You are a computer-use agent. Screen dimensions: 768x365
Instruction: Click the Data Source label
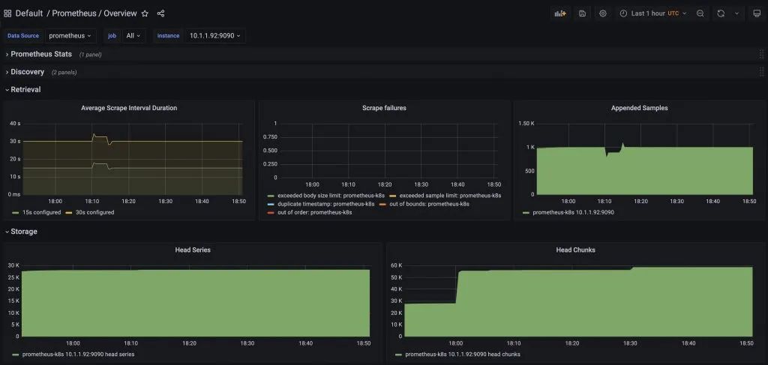pos(23,36)
